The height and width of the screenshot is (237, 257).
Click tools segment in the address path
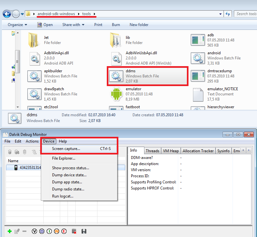87,14
